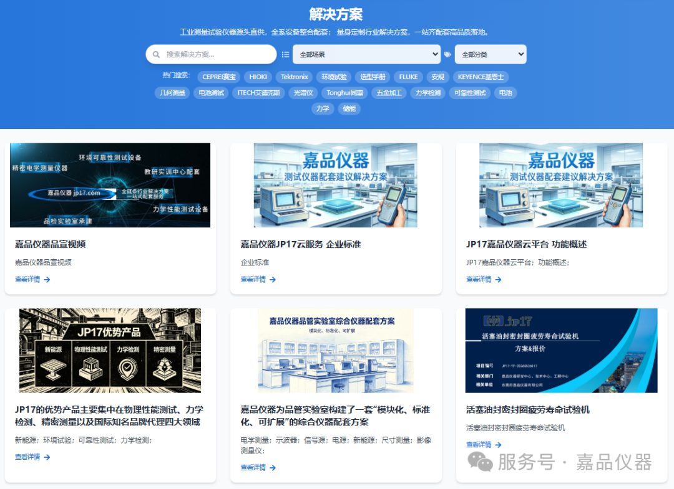The width and height of the screenshot is (674, 489).
Task: Click the list icon beside scene dropdown
Action: tap(285, 54)
